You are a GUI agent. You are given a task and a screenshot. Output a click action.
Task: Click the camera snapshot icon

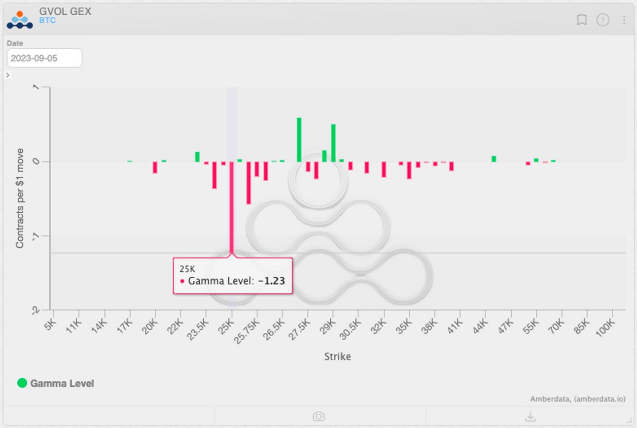tap(318, 417)
